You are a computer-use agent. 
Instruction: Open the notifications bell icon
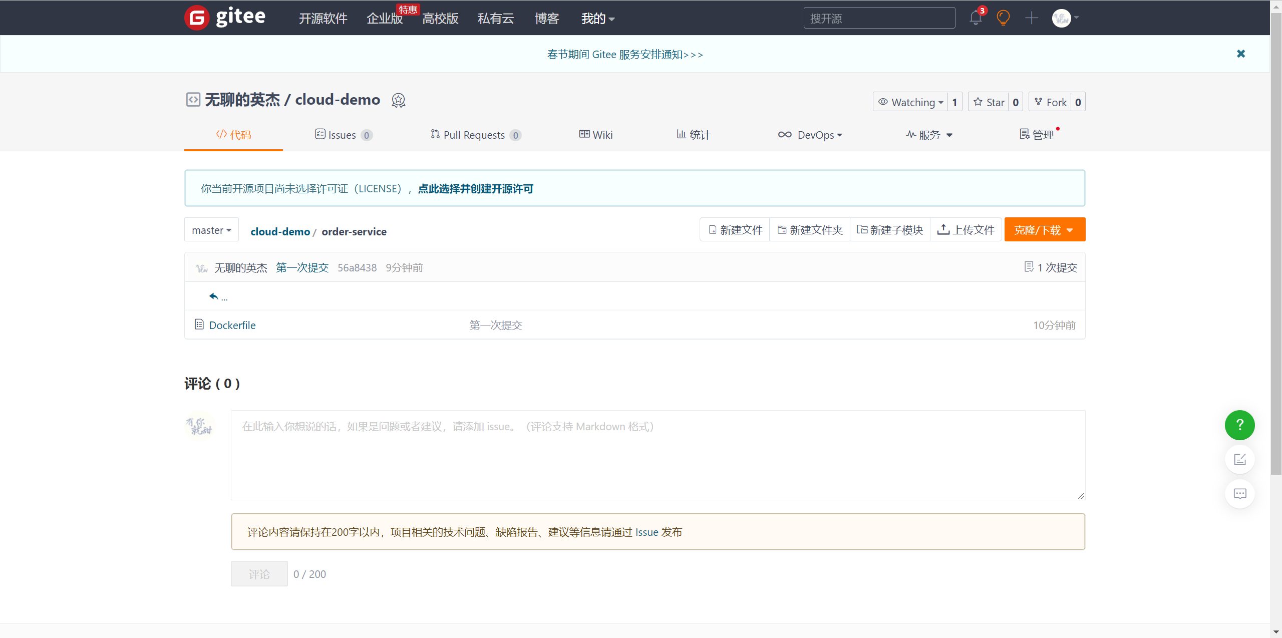click(975, 19)
